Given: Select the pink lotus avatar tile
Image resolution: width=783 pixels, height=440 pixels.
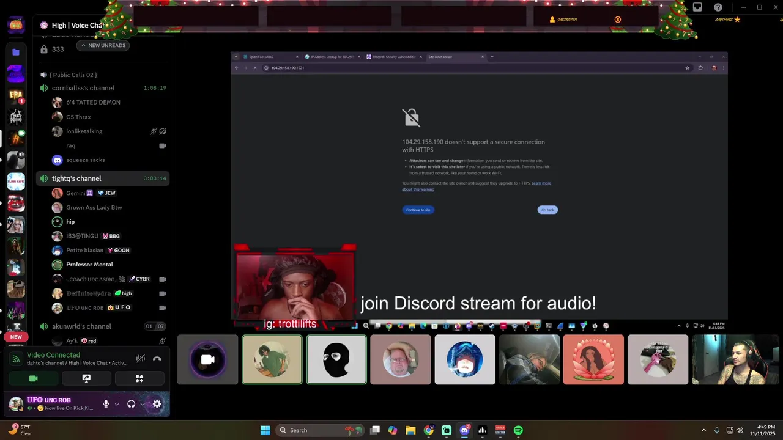Looking at the screenshot, I should [x=593, y=359].
